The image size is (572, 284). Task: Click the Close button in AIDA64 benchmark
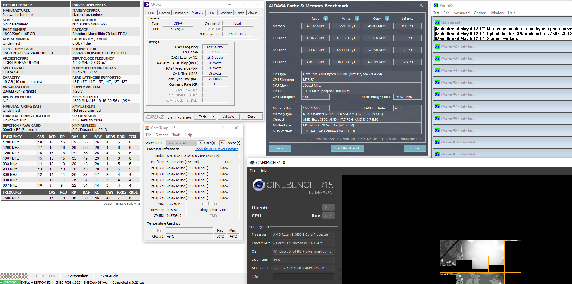tap(415, 148)
